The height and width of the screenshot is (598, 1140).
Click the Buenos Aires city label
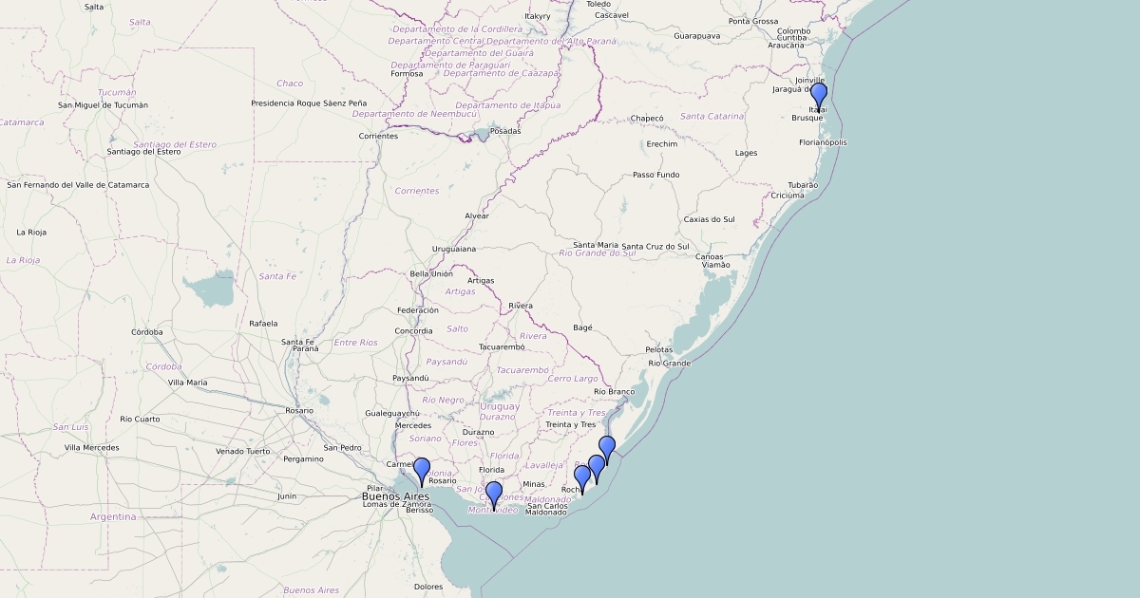click(396, 495)
